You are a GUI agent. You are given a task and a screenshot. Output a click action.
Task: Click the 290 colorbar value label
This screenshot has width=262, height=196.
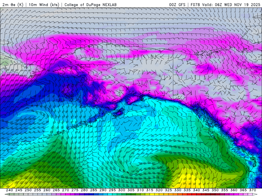[x=103, y=190]
